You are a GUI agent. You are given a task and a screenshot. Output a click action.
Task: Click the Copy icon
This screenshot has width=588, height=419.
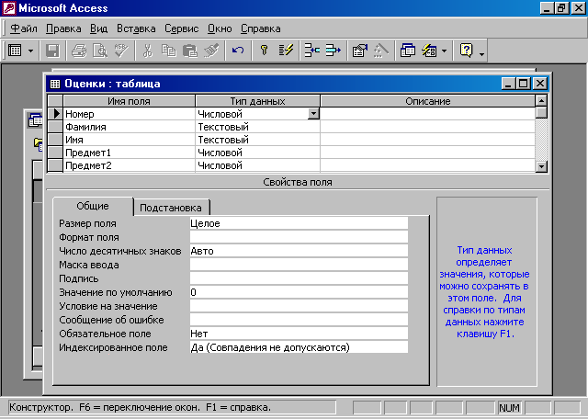[169, 51]
